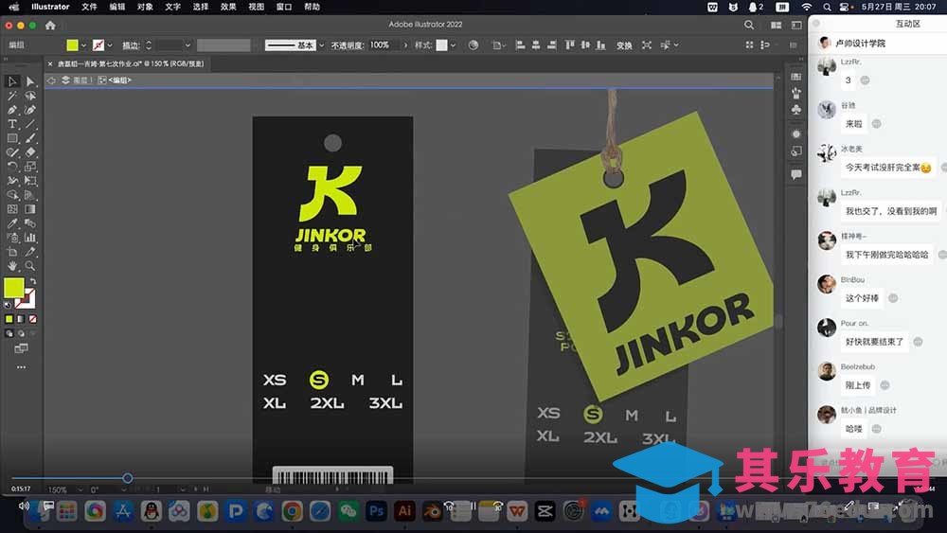The height and width of the screenshot is (533, 947).
Task: Open the stroke color dropdown in control bar
Action: (x=109, y=45)
